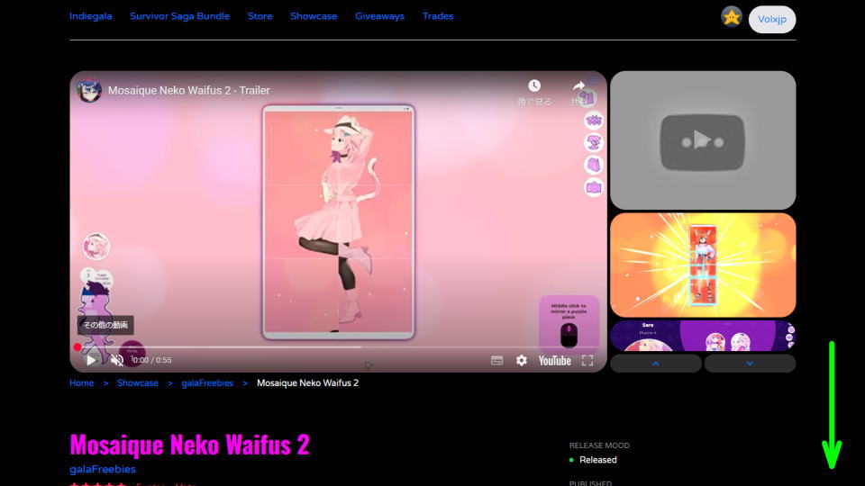Select the purple Sara puzzle thumbnail
This screenshot has width=865, height=486.
coord(703,336)
